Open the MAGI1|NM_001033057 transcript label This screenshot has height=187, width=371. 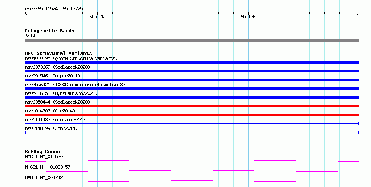[48, 167]
